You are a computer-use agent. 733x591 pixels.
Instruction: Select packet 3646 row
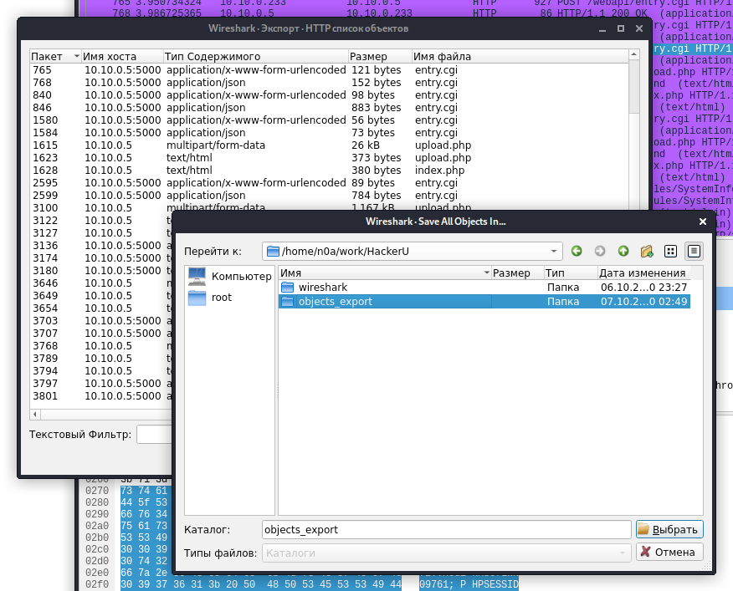click(x=101, y=283)
